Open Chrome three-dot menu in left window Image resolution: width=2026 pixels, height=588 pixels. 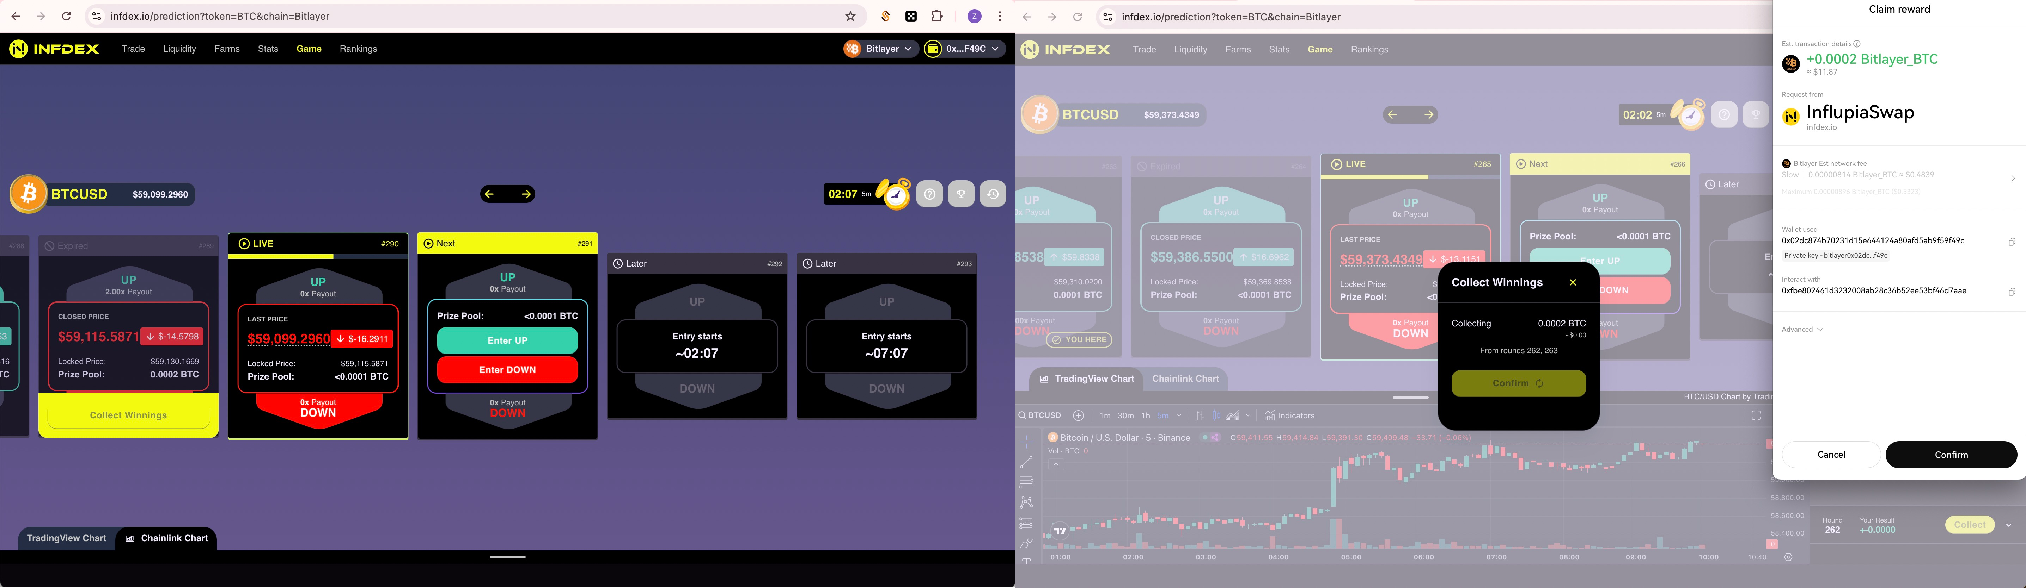point(1000,17)
